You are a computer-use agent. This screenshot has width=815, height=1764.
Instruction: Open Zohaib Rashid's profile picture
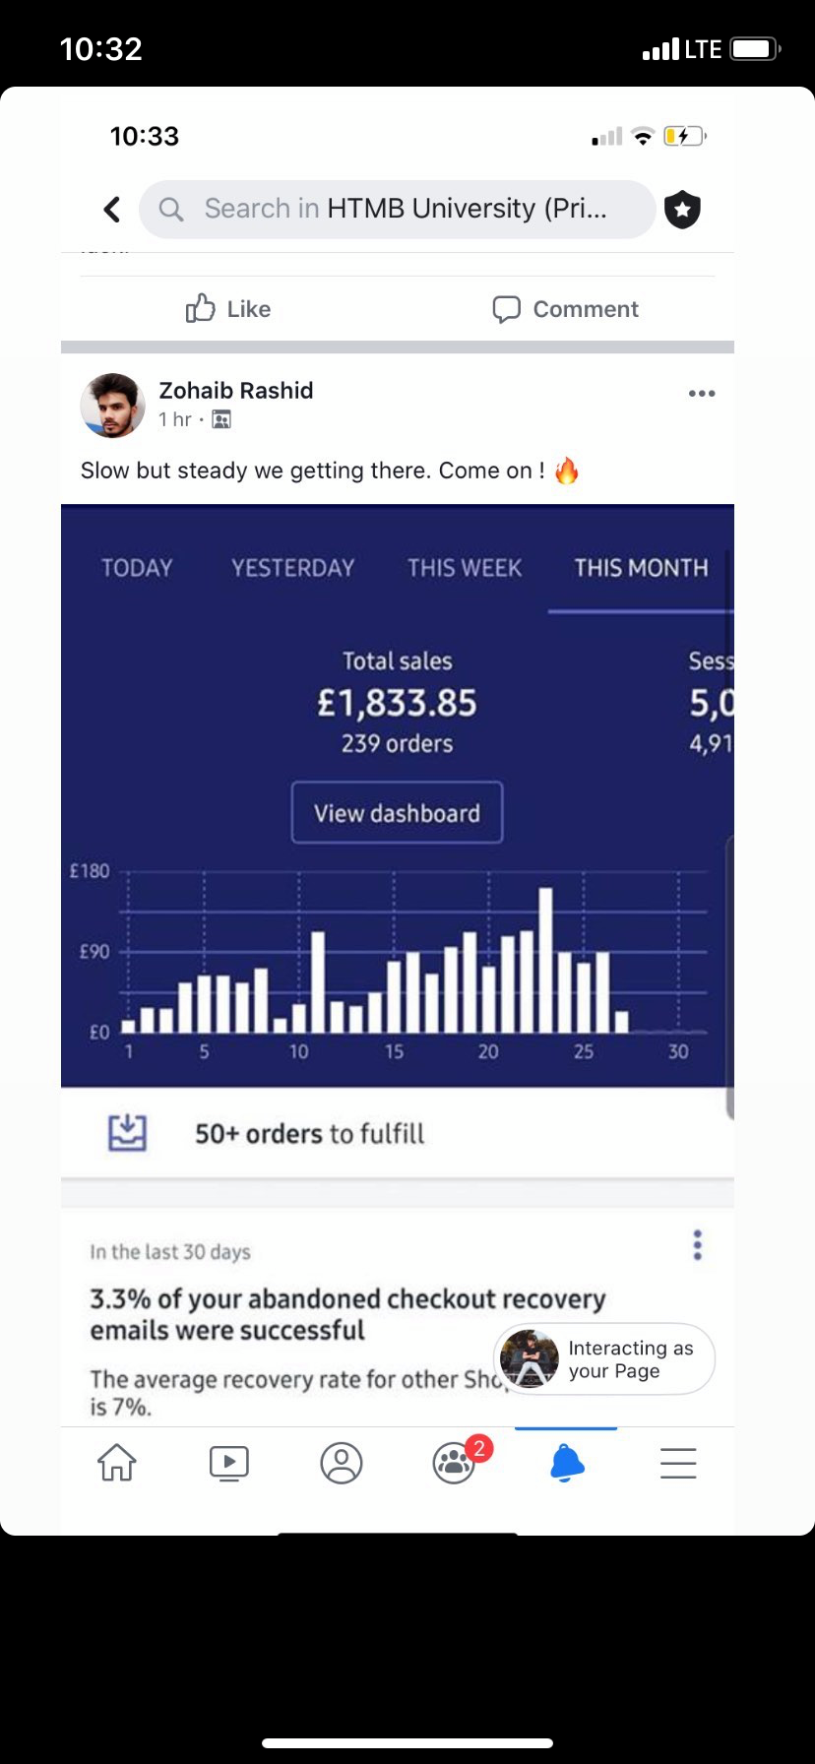[112, 405]
